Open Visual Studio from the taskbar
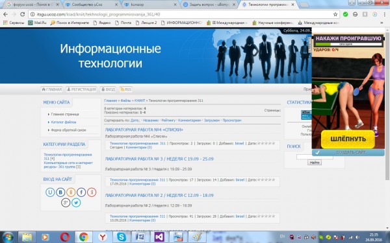Screen dimensions: 390x243 pos(159,237)
